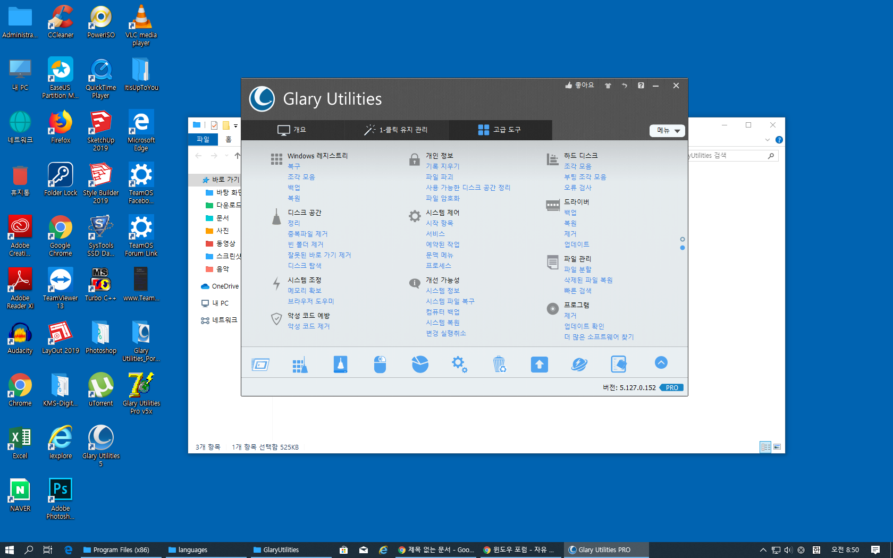The image size is (893, 558).
Task: Open 기록 지우기 under 개인 정보
Action: pos(443,166)
